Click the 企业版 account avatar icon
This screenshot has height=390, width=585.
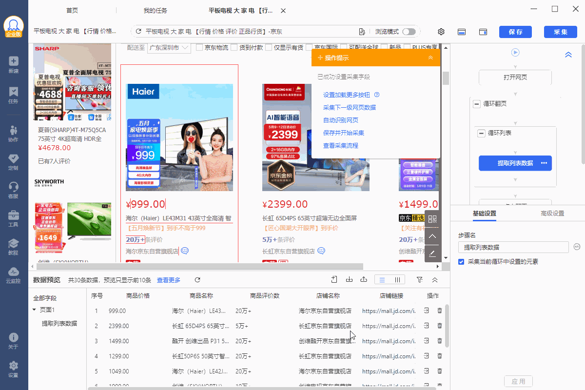tap(14, 27)
